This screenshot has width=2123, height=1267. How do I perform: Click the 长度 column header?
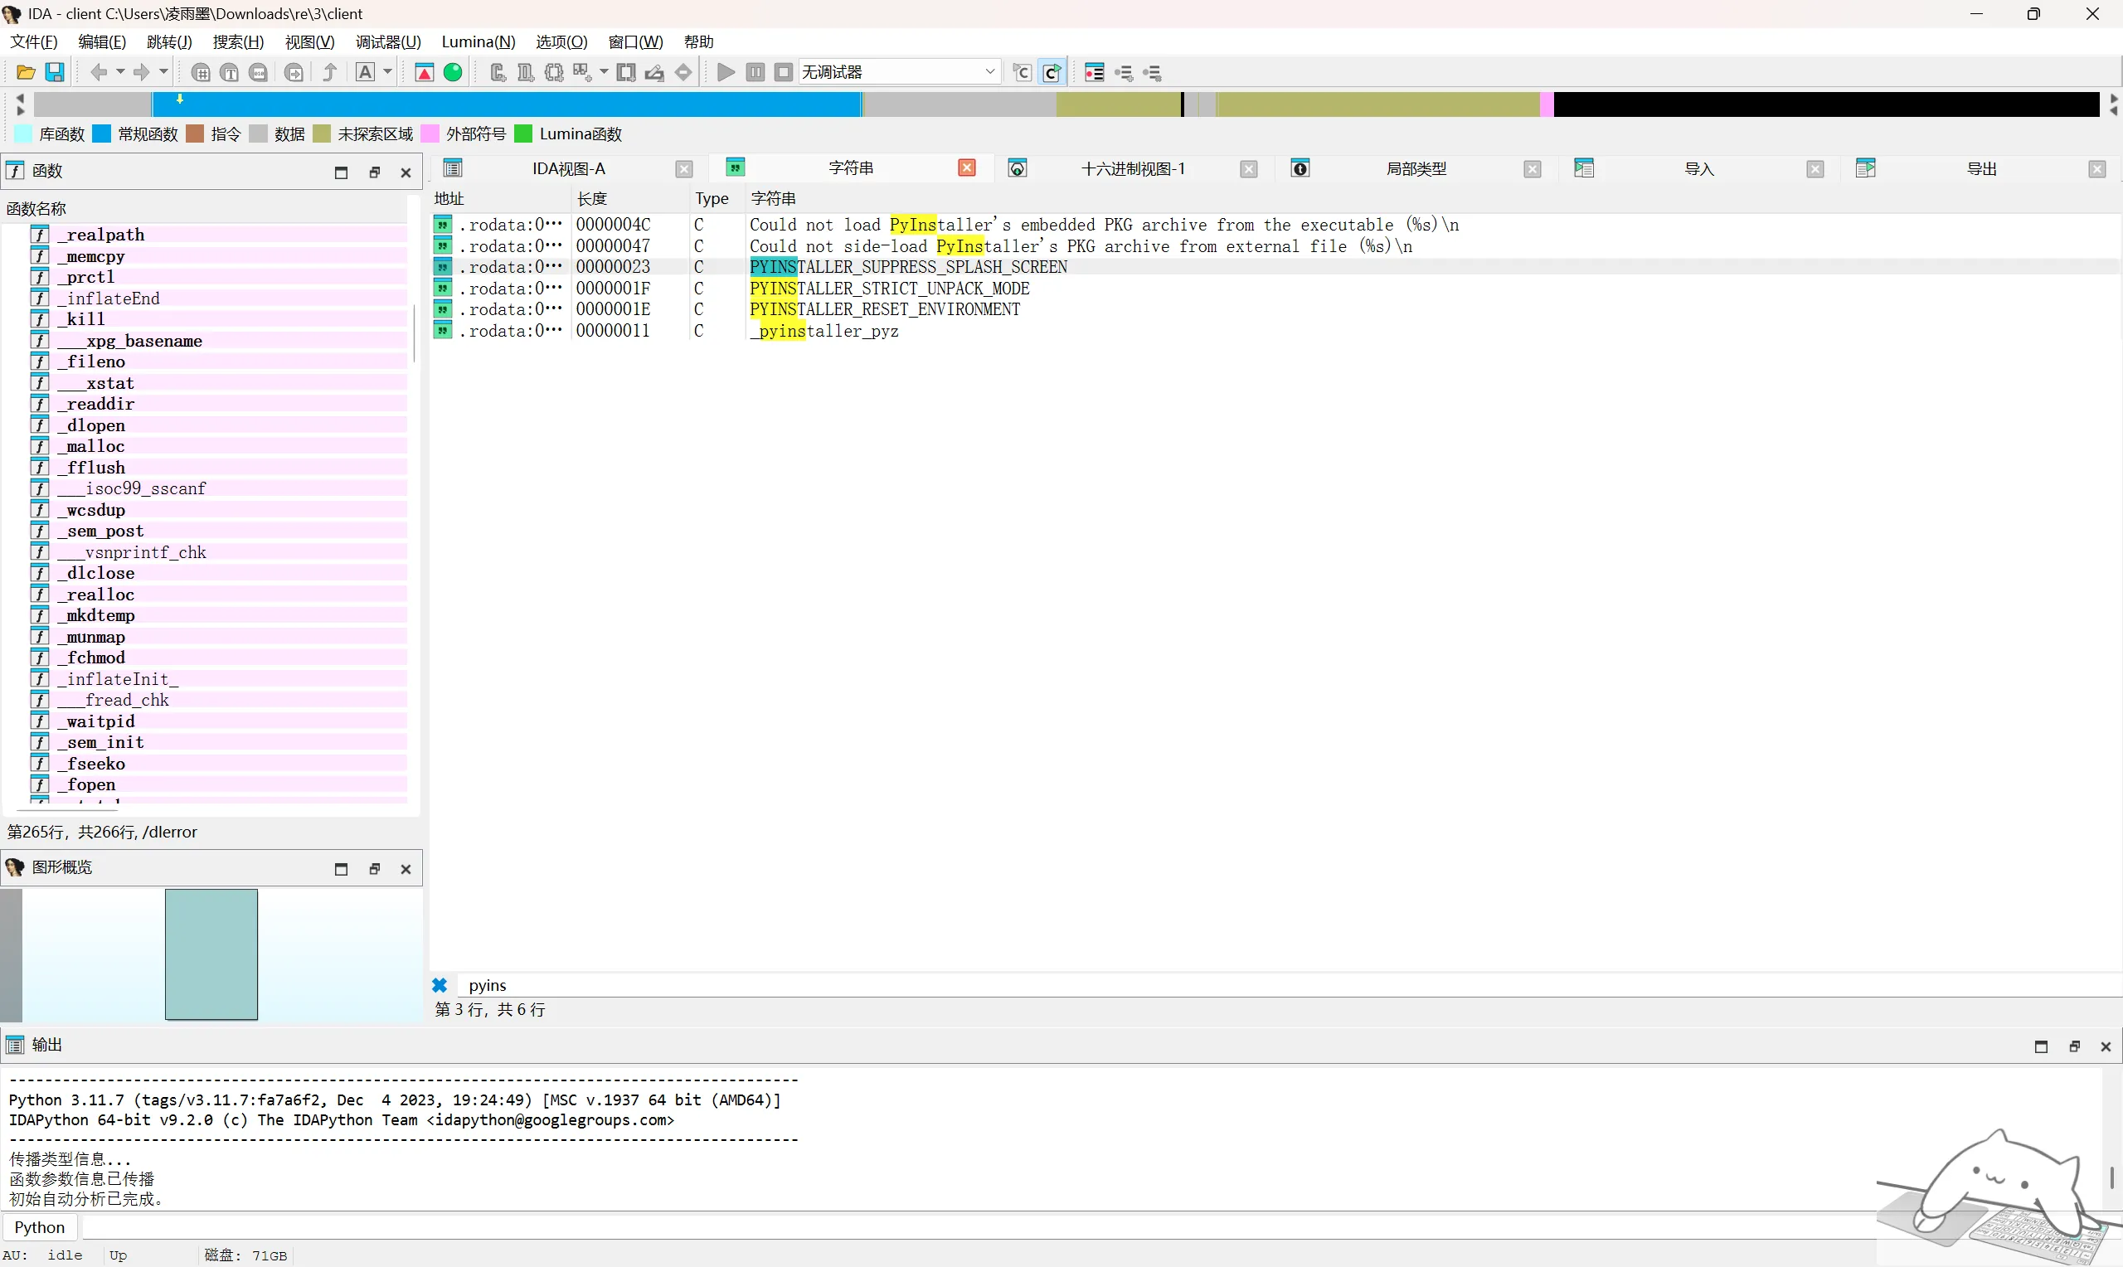pyautogui.click(x=630, y=199)
